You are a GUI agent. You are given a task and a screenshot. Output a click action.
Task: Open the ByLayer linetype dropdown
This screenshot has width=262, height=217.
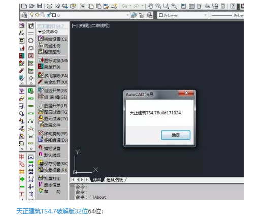[x=227, y=15]
